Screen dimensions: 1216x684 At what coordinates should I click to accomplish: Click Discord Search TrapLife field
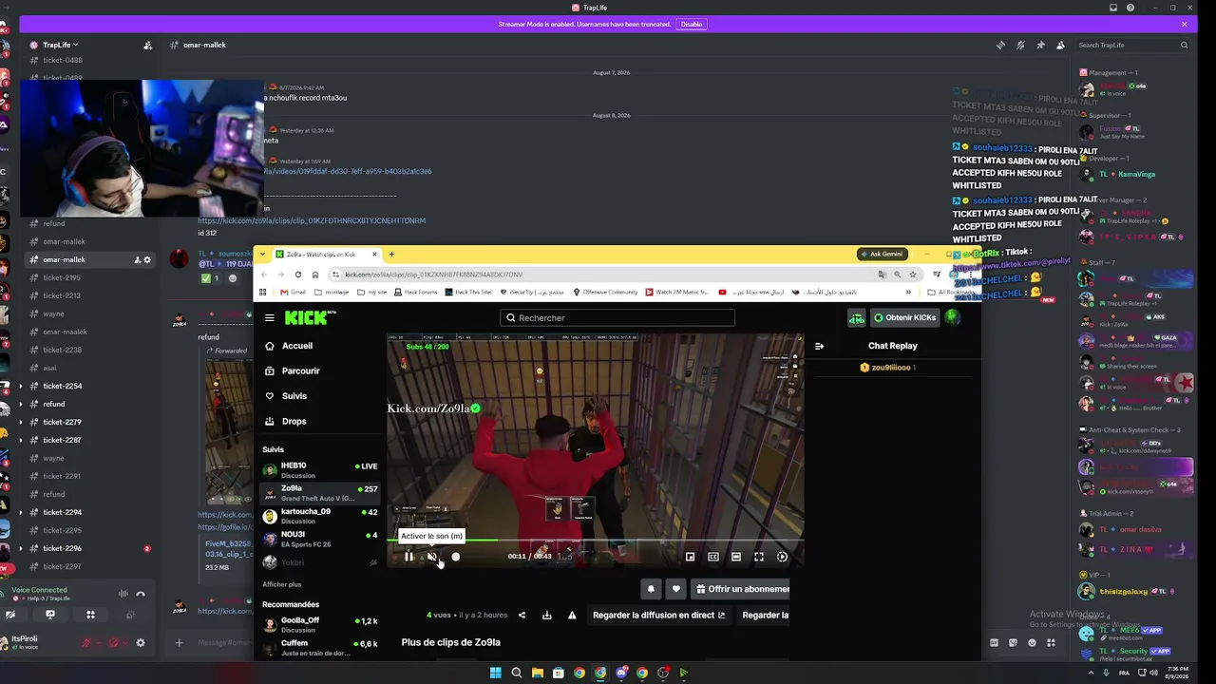[x=1133, y=45]
